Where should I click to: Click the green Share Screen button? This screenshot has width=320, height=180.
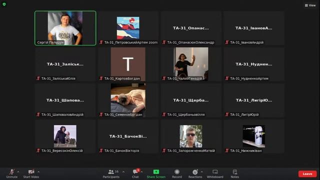coord(156,173)
